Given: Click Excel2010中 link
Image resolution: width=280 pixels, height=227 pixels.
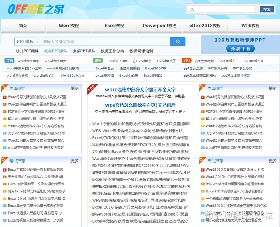Looking at the screenshot, I should pyautogui.click(x=117, y=61).
